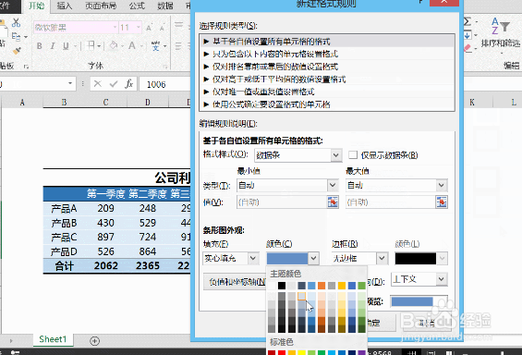Select the Sheet1 worksheet tab
Image resolution: width=522 pixels, height=355 pixels.
[x=53, y=339]
